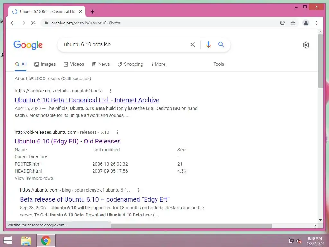Image resolution: width=329 pixels, height=247 pixels.
Task: Click the HEADER.html row text
Action: [28, 171]
